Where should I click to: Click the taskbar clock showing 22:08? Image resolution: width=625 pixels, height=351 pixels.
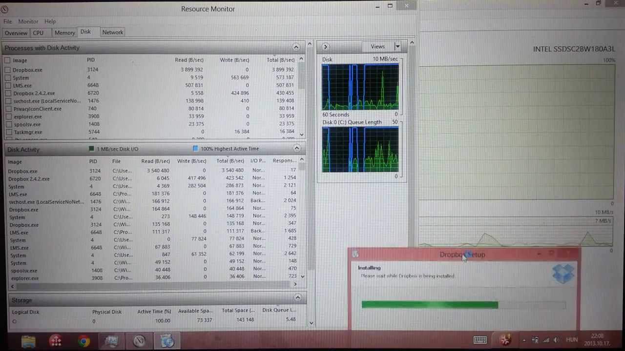click(597, 340)
